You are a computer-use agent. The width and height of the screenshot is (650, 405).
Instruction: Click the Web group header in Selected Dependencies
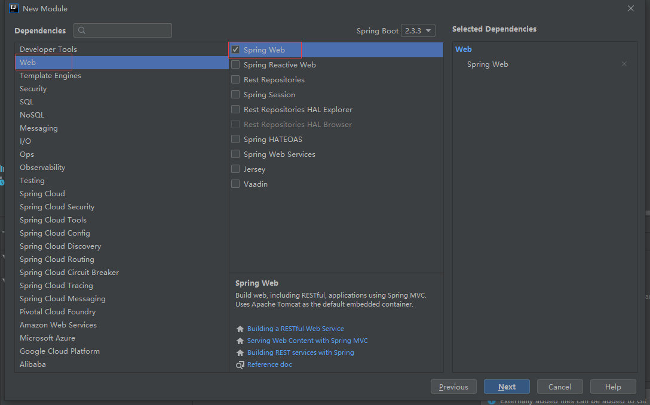click(464, 50)
